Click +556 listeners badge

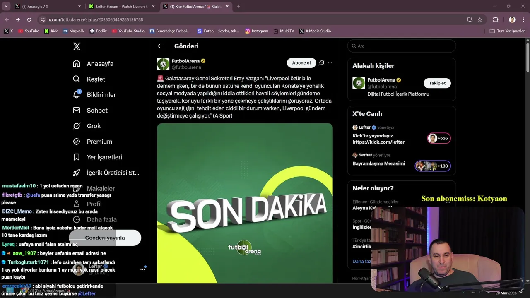439,138
